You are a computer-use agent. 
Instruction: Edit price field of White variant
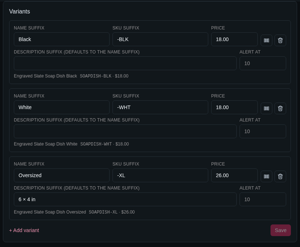point(234,107)
